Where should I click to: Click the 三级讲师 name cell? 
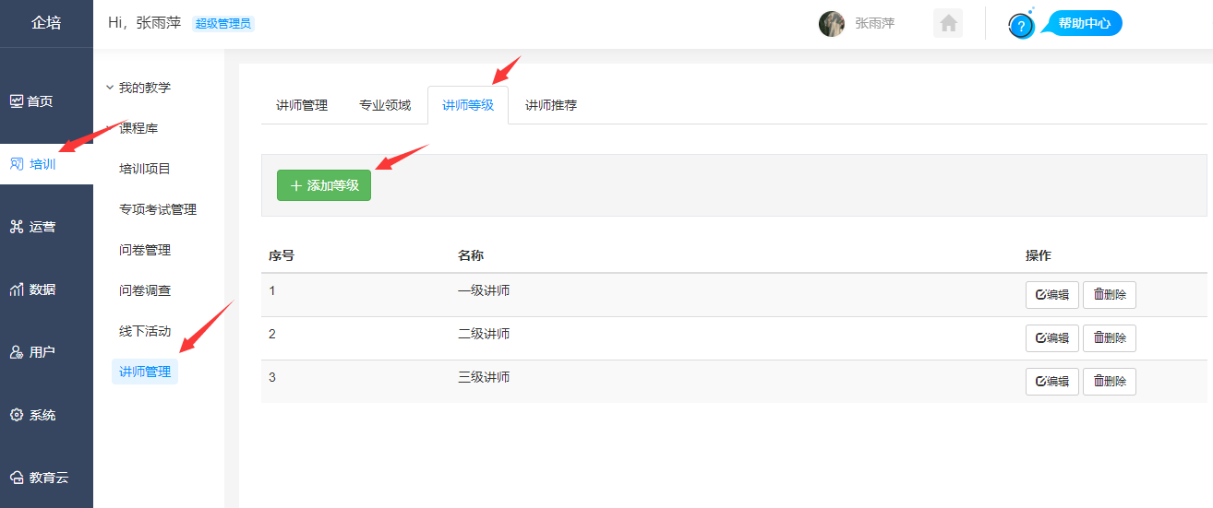coord(484,377)
